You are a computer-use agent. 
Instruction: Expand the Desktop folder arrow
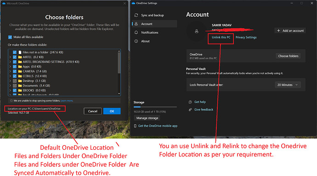(10, 81)
